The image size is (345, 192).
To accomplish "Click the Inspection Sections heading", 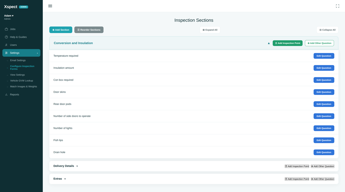I will [x=194, y=20].
